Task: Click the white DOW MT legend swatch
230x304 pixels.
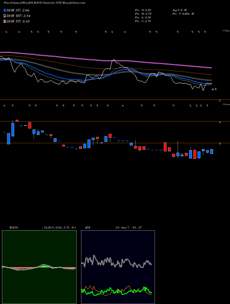Action: 5,16
